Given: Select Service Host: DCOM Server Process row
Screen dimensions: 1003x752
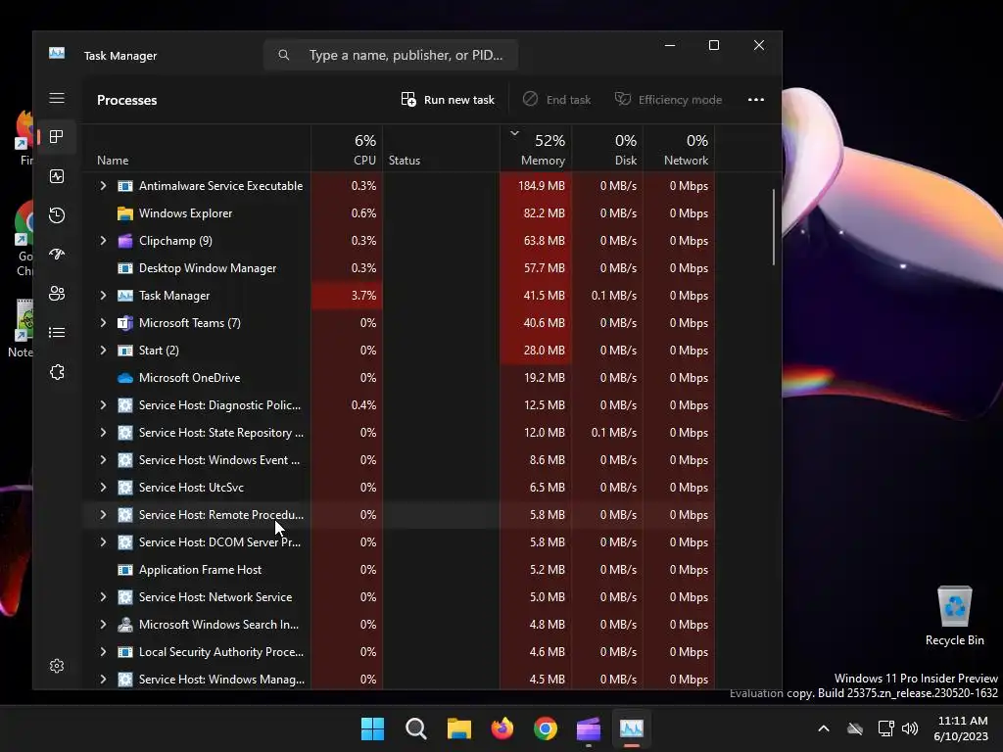Looking at the screenshot, I should pyautogui.click(x=400, y=542).
